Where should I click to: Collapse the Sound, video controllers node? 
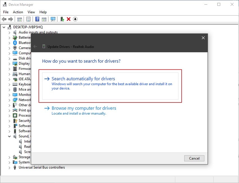click(10, 136)
